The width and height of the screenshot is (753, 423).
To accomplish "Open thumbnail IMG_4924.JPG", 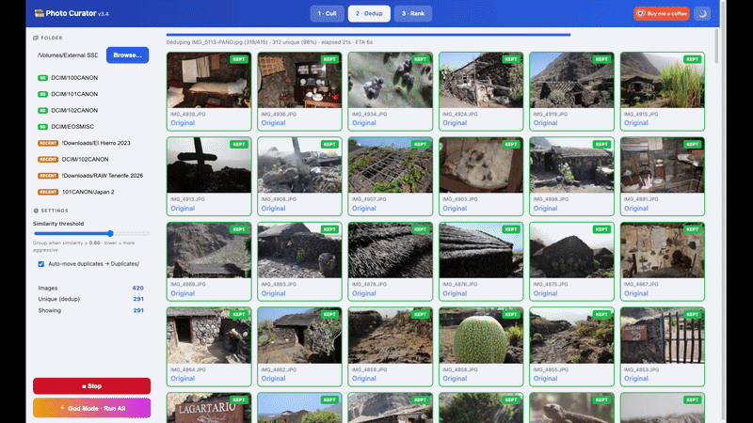I will pos(481,80).
